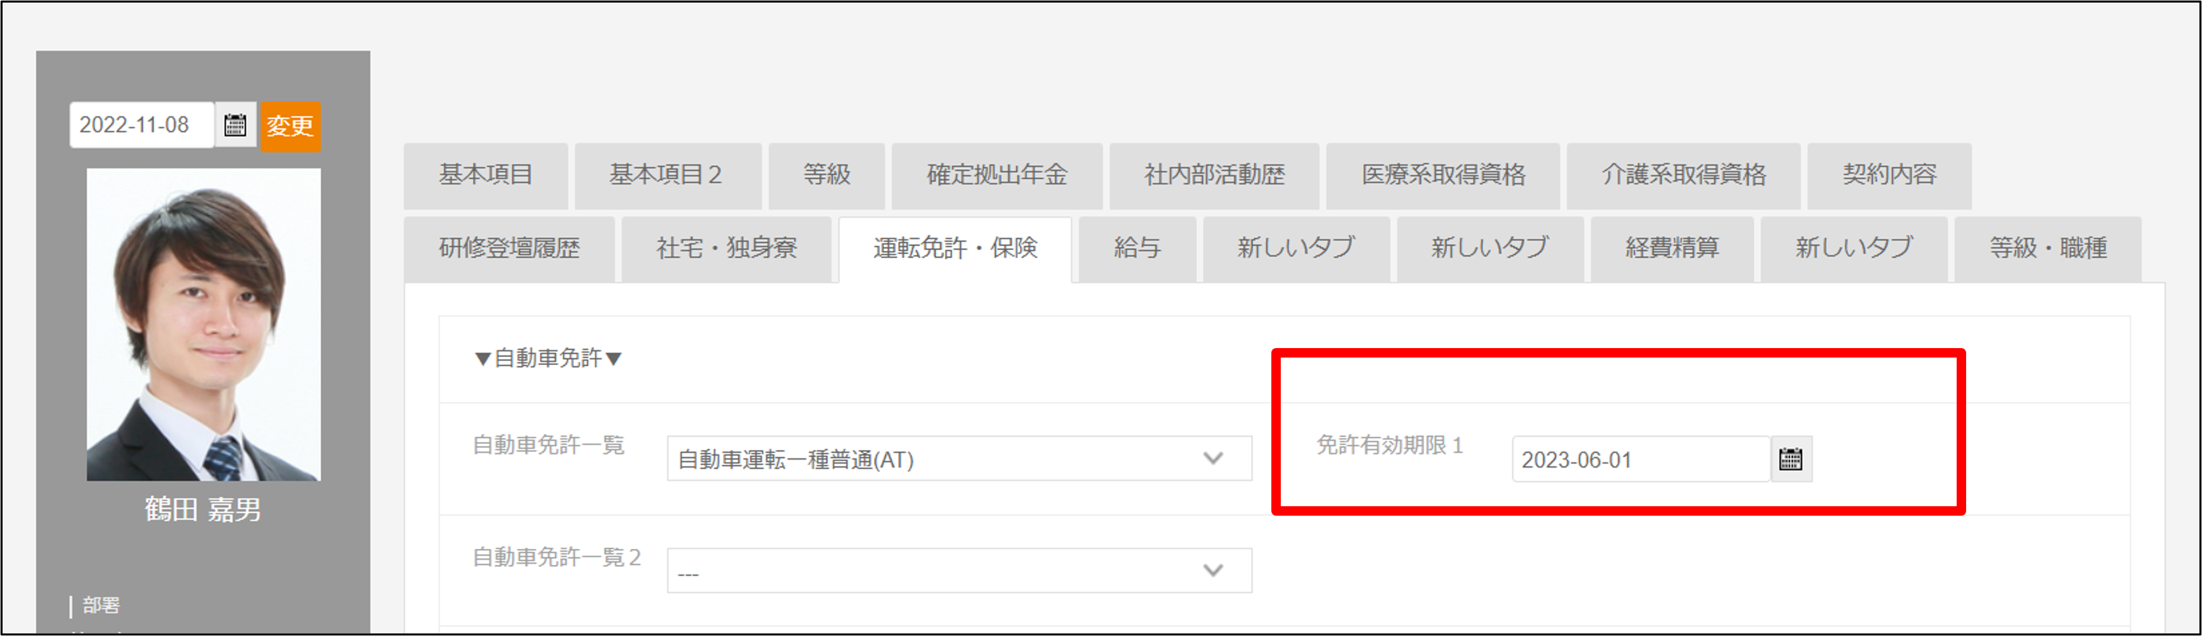The width and height of the screenshot is (2202, 636).
Task: Click the 2023-06-01 license expiry date field
Action: tap(1640, 459)
